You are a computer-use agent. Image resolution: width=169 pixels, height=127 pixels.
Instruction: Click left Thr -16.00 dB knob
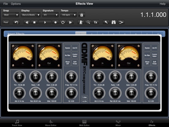19,77
